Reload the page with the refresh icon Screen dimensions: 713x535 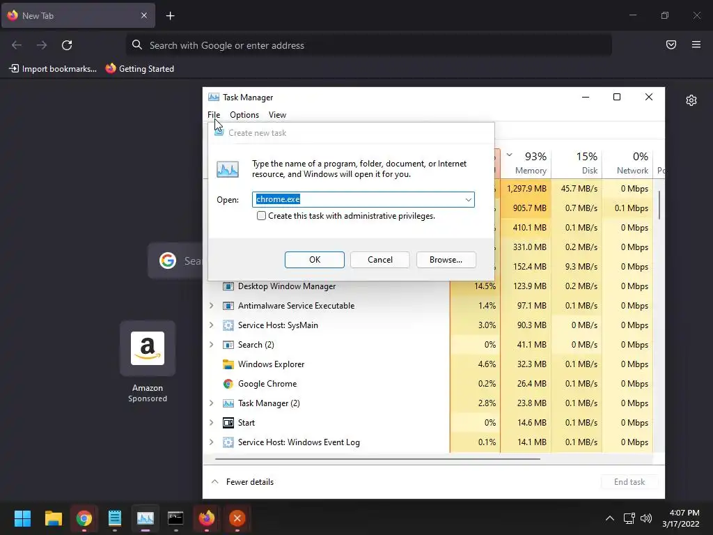pos(67,45)
